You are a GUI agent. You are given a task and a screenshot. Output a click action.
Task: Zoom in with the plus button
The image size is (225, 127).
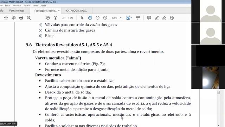[x=105, y=18]
